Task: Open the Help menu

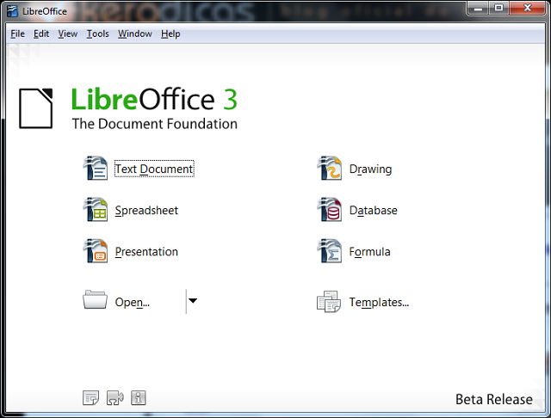Action: [170, 34]
